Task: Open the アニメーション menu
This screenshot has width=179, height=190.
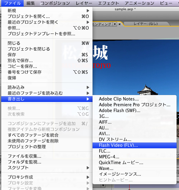Action: tap(139, 3)
